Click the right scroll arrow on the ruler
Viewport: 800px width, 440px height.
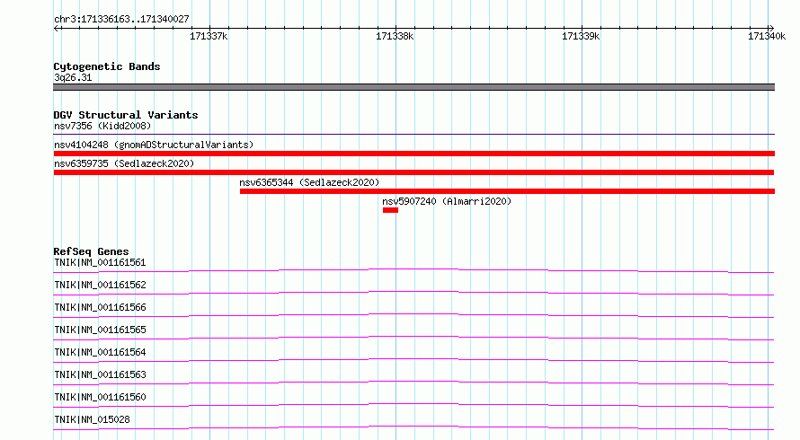(x=771, y=29)
